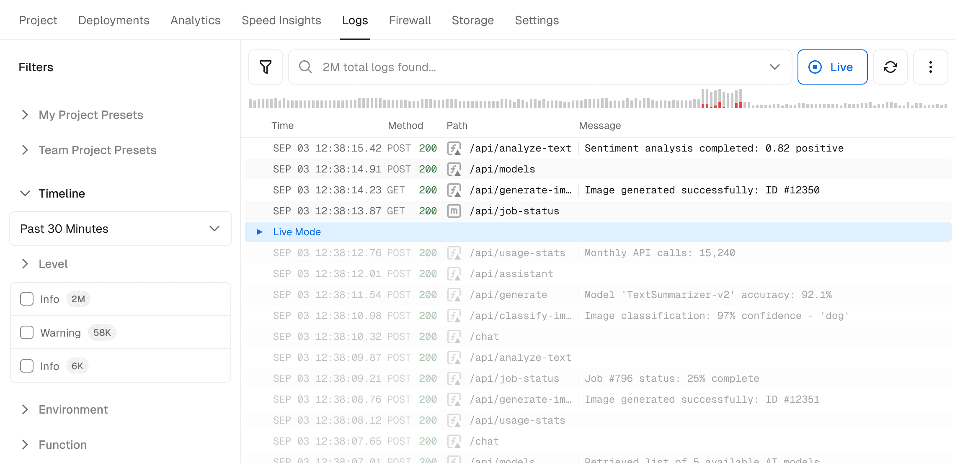Open the Past 30 Minutes timeline dropdown
The height and width of the screenshot is (463, 955).
click(120, 228)
